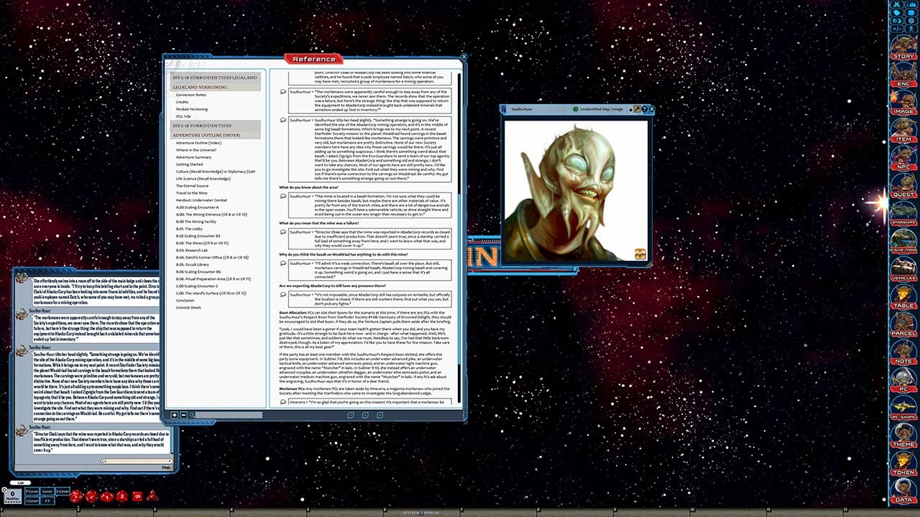Screen dimensions: 920x517
Task: Enable S-Cover for the next roll
Action: pyautogui.click(x=62, y=491)
